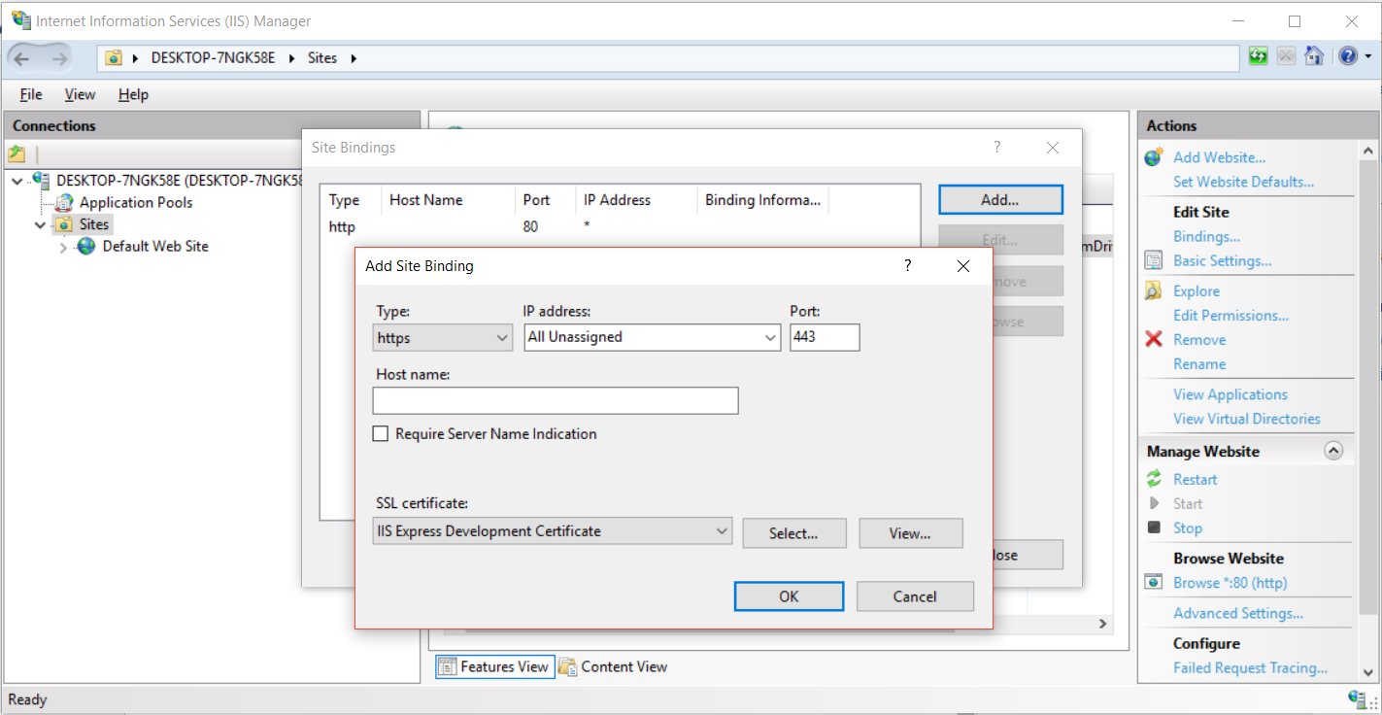Image resolution: width=1382 pixels, height=715 pixels.
Task: Click the horizontal scrollbar right arrow
Action: pyautogui.click(x=1102, y=624)
